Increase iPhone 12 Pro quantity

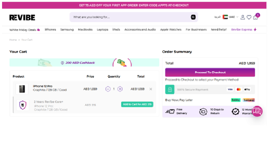pos(120,89)
